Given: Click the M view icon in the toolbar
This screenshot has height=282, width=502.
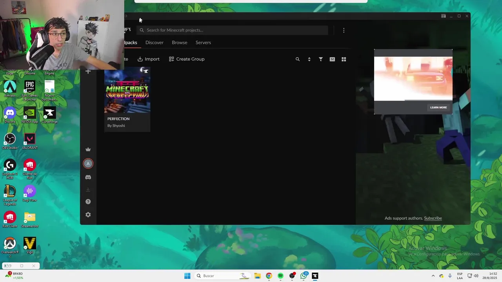Looking at the screenshot, I should [x=332, y=59].
